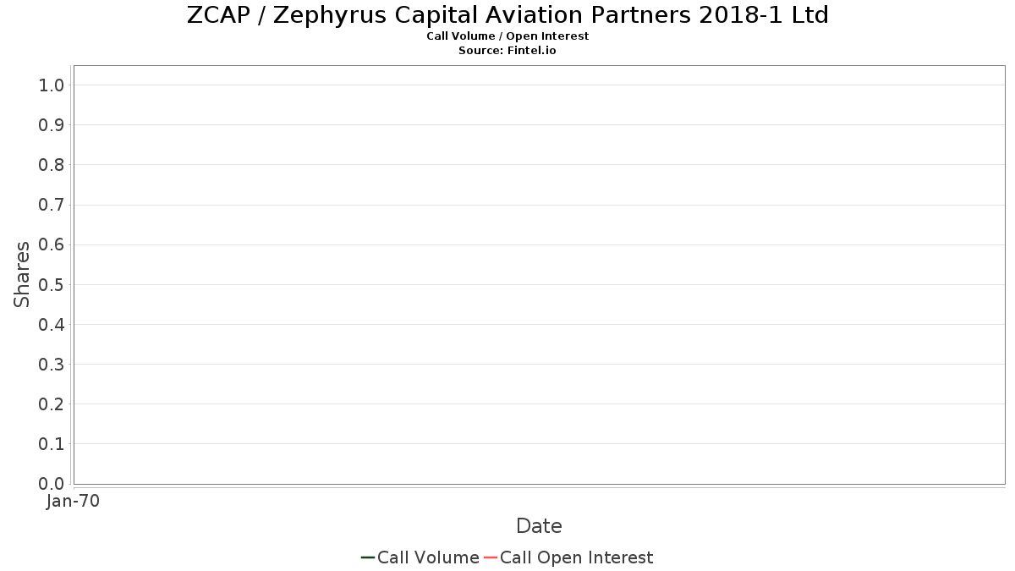Click the 0.2 y-axis tick label
Viewport: 1015px width, 571px height.
click(52, 404)
